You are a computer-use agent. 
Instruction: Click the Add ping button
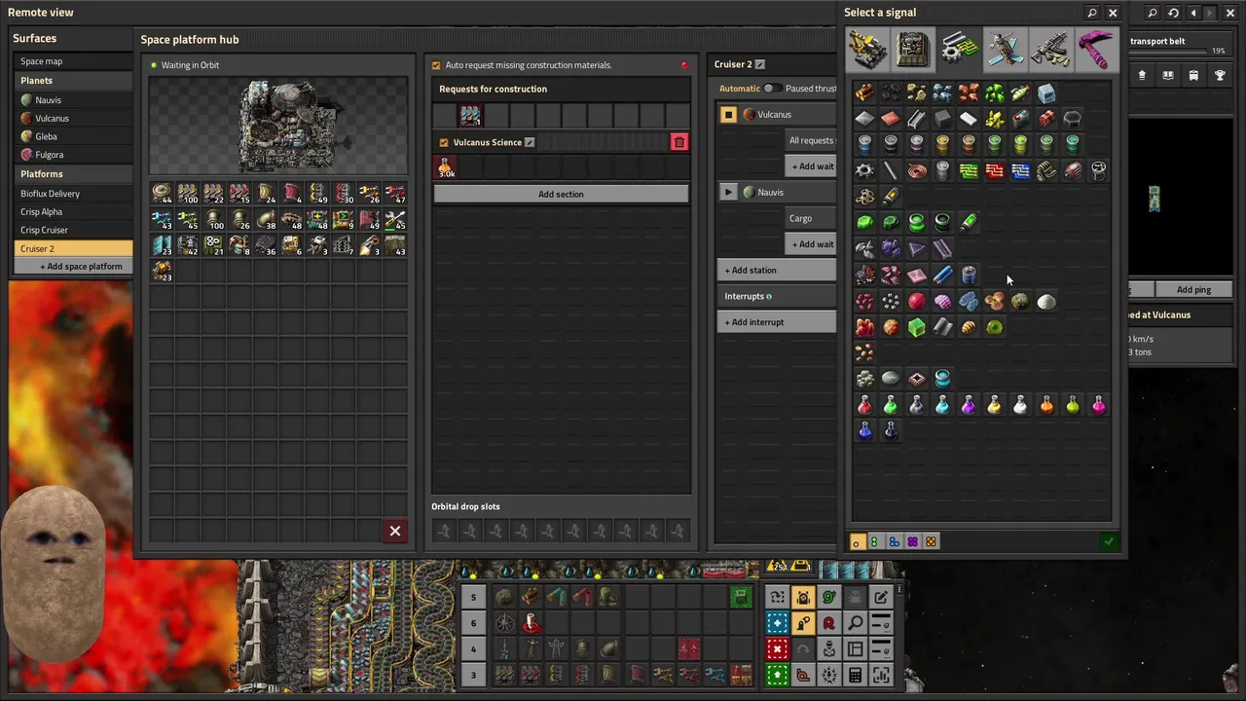click(x=1193, y=289)
